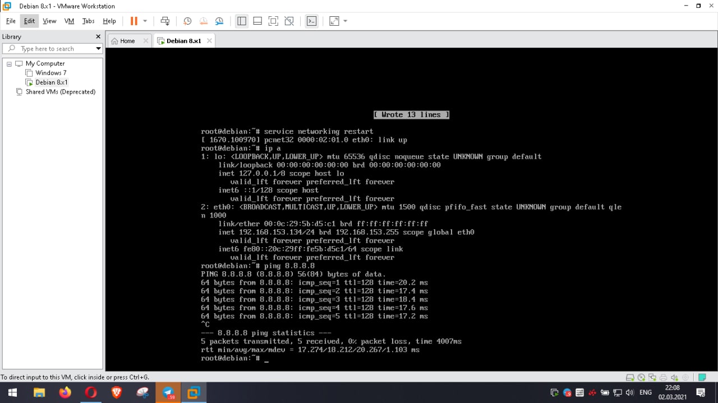This screenshot has height=403, width=718.
Task: Click the CD/DVD drive status icon
Action: (x=641, y=378)
